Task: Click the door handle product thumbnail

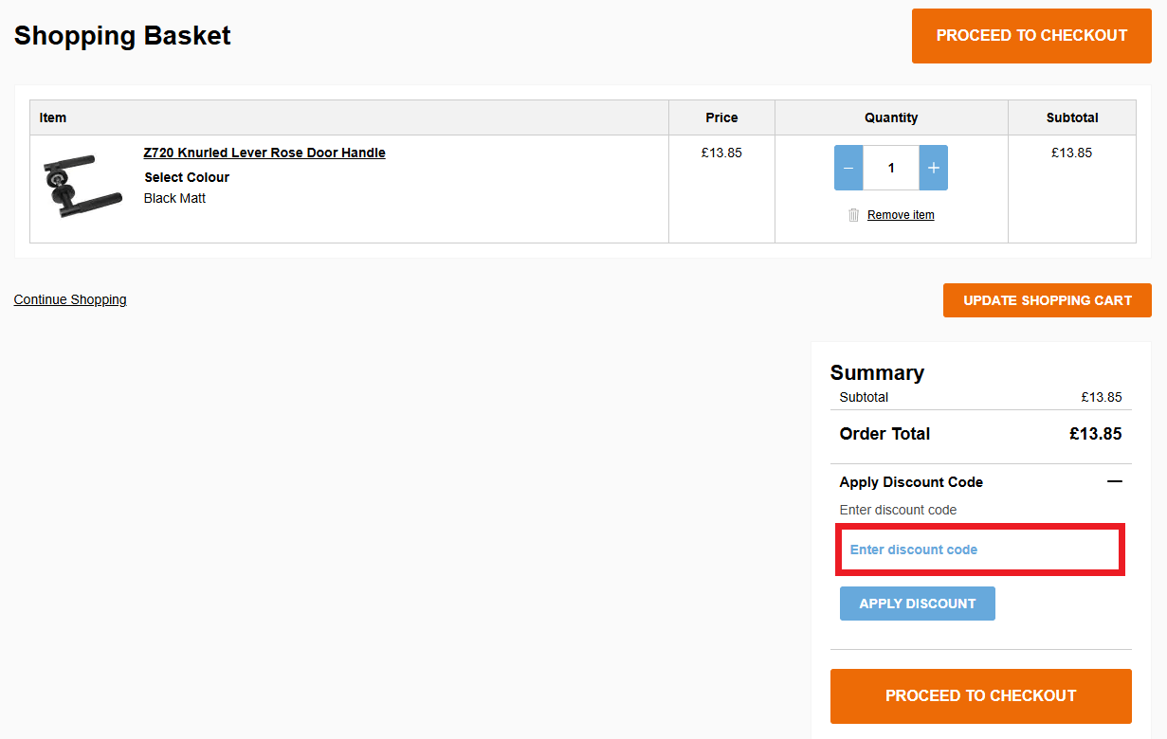Action: coord(83,186)
